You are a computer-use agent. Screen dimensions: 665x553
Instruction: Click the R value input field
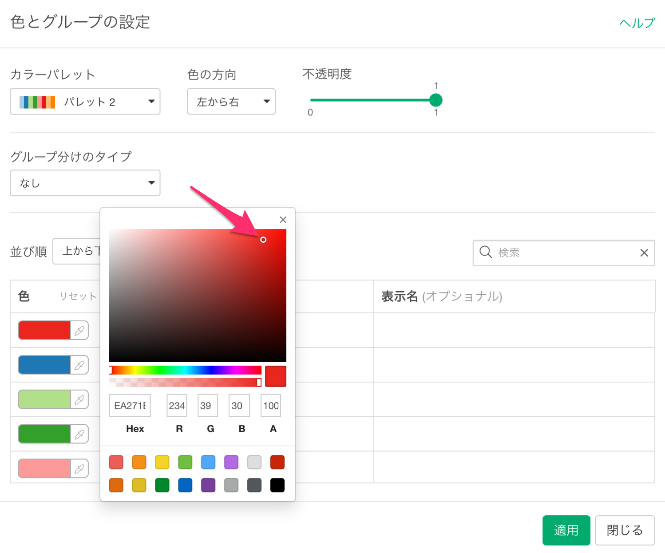pyautogui.click(x=177, y=406)
